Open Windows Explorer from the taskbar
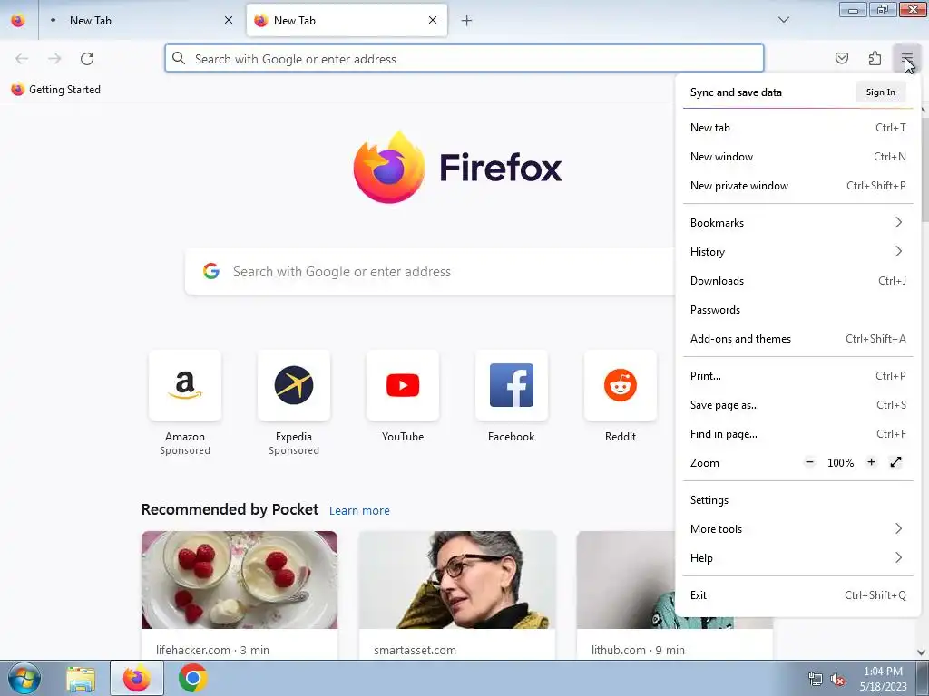Viewport: 929px width, 696px height. click(81, 678)
